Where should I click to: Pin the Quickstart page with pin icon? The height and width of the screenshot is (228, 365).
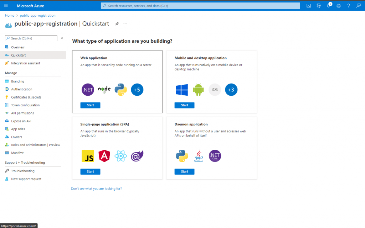(x=117, y=24)
